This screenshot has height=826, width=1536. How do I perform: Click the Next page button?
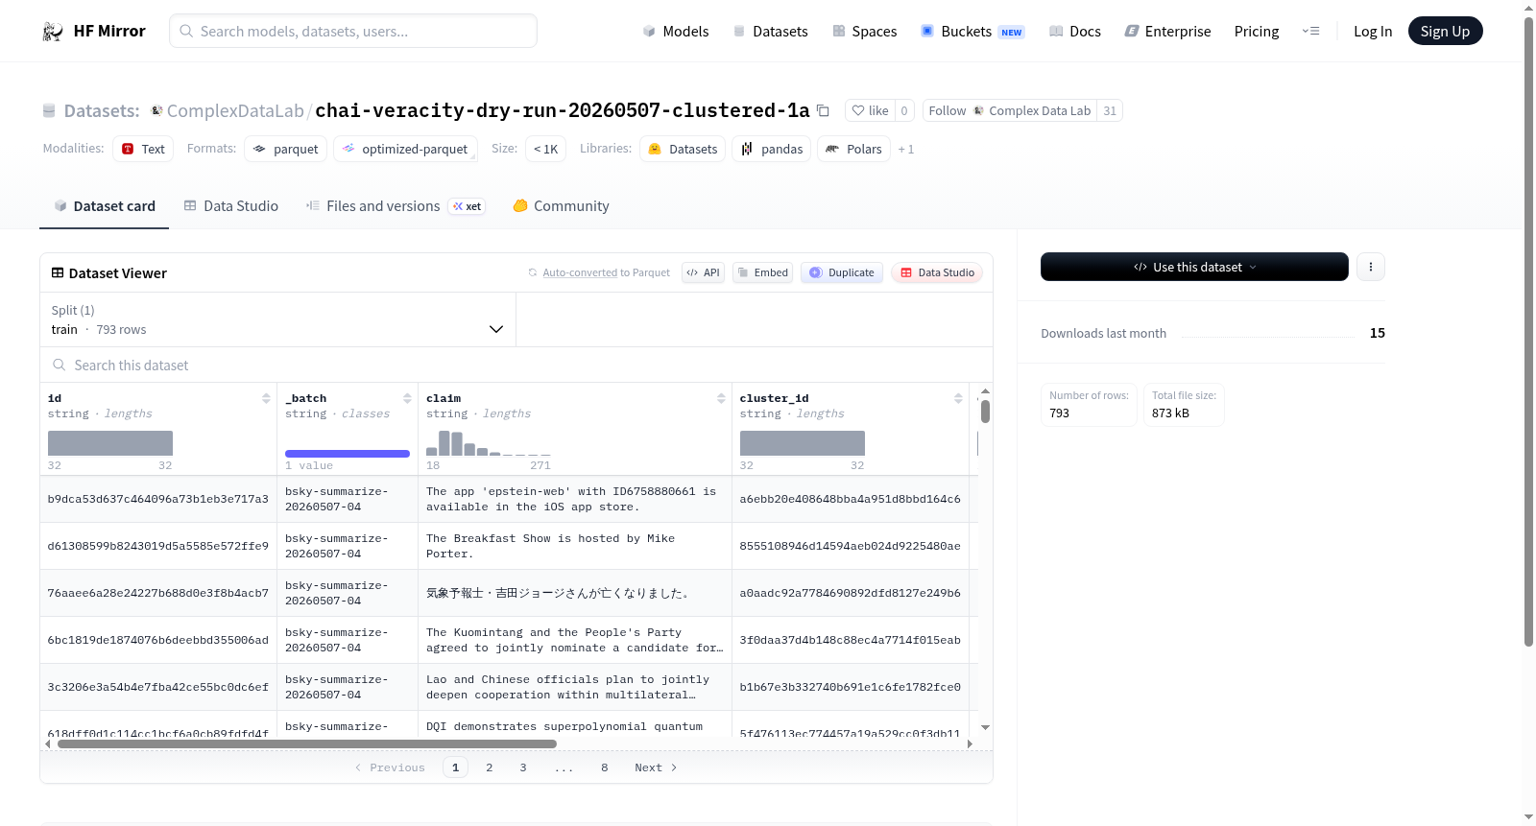(x=656, y=767)
